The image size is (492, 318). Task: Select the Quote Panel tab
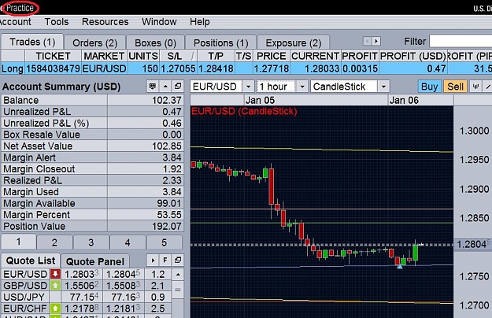tap(95, 261)
